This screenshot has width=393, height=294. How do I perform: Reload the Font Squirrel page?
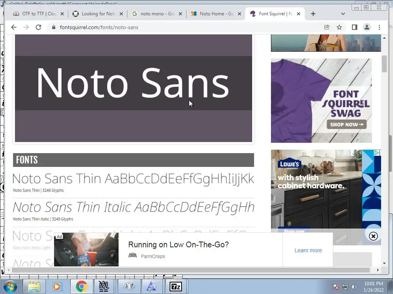tap(38, 27)
